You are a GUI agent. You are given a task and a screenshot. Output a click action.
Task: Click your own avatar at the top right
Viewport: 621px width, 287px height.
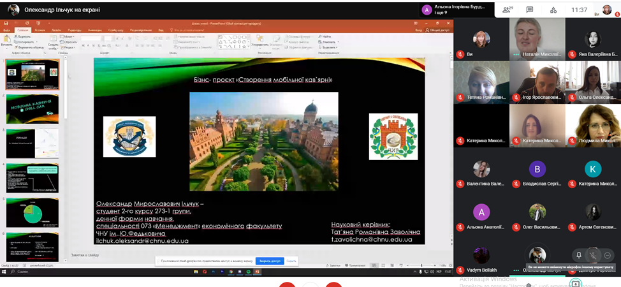tap(607, 10)
